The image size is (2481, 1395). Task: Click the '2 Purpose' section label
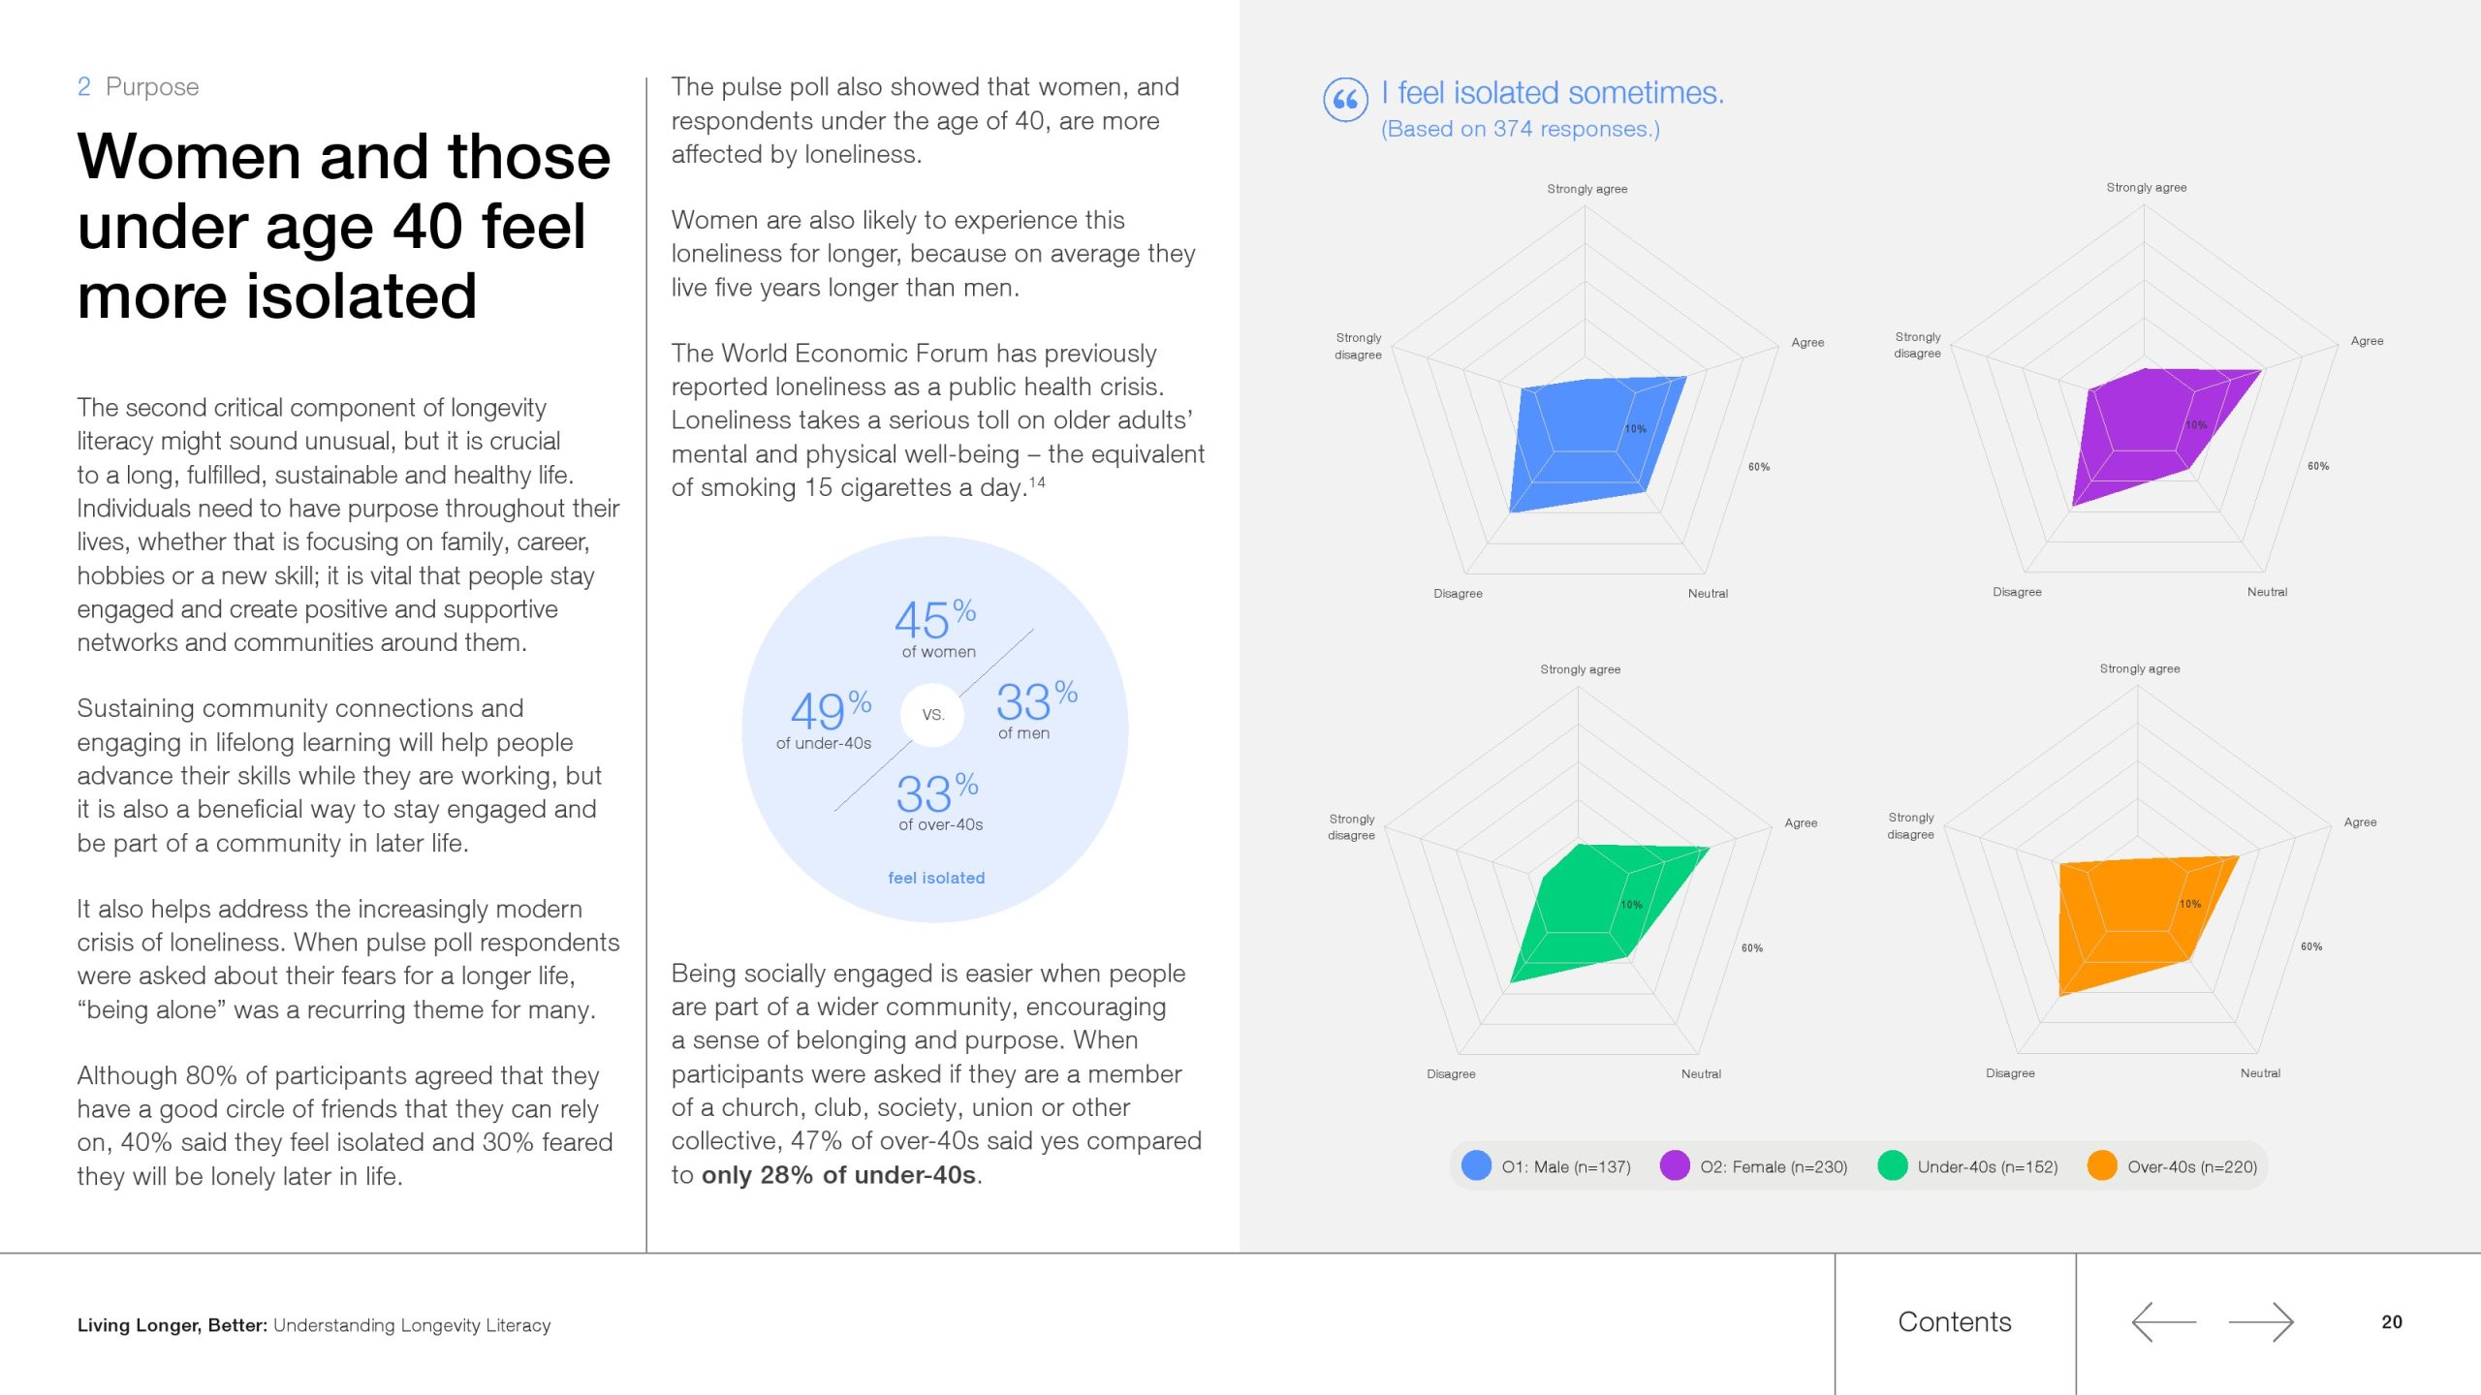[x=138, y=87]
